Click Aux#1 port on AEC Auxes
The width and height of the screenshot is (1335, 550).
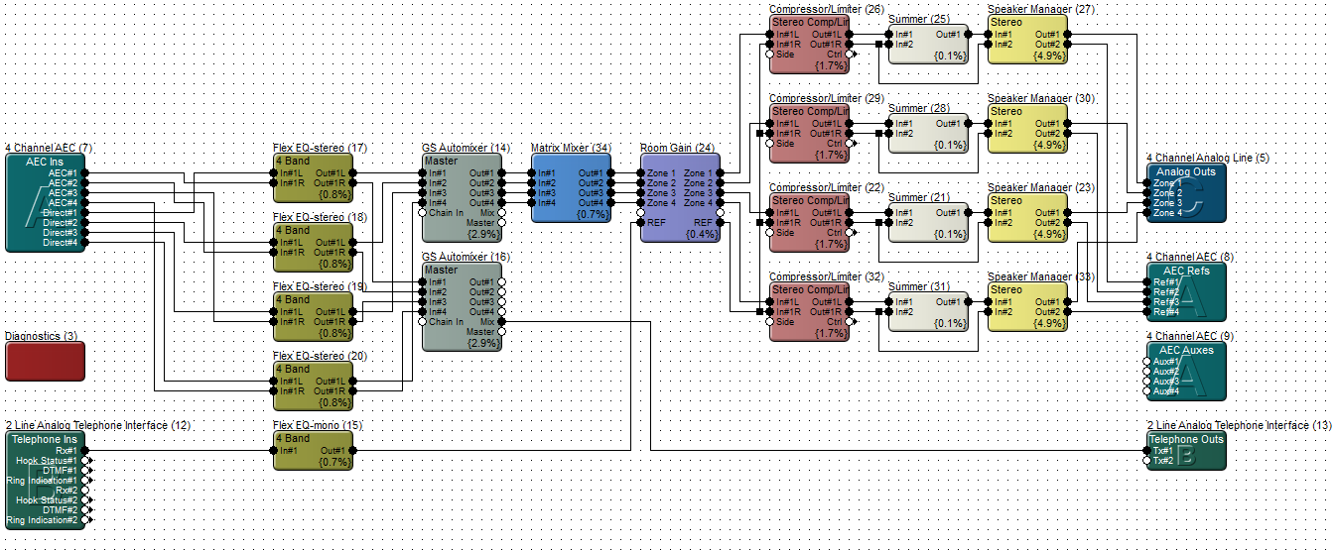1146,361
